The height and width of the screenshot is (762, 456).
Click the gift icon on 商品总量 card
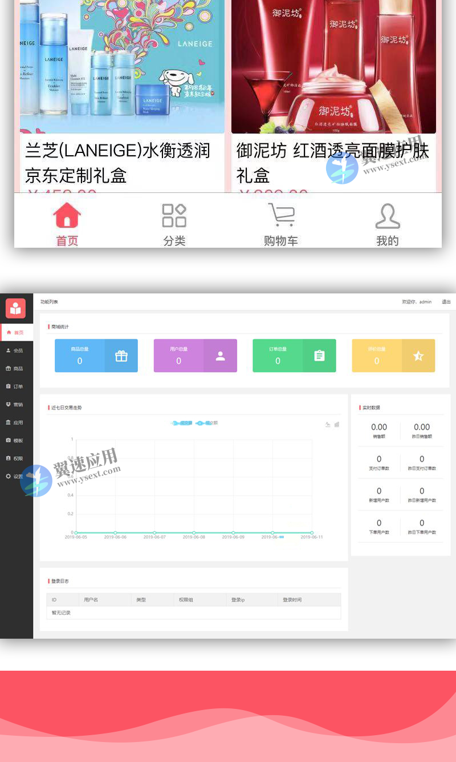[121, 356]
